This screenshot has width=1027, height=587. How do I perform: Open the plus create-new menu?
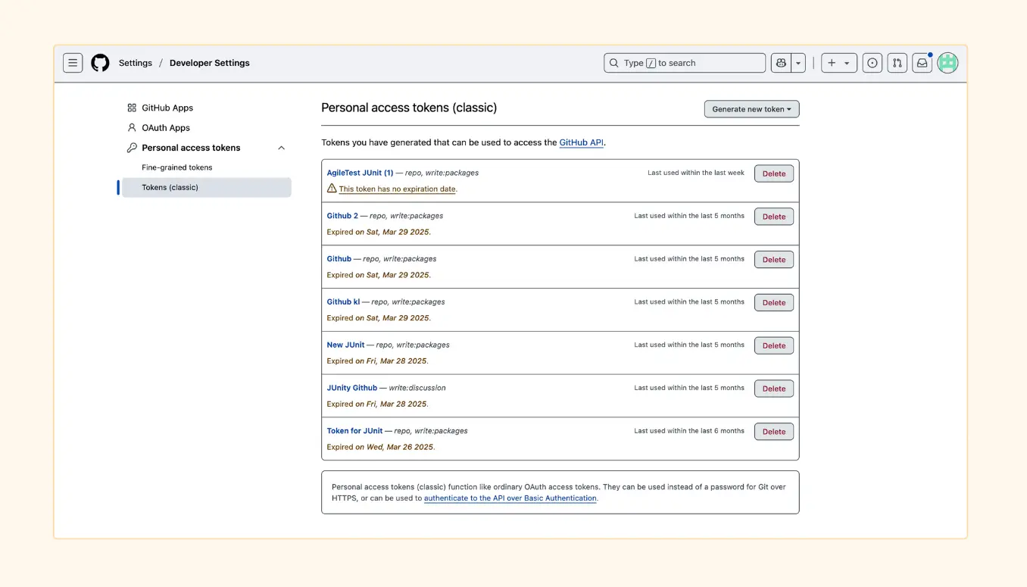(839, 63)
